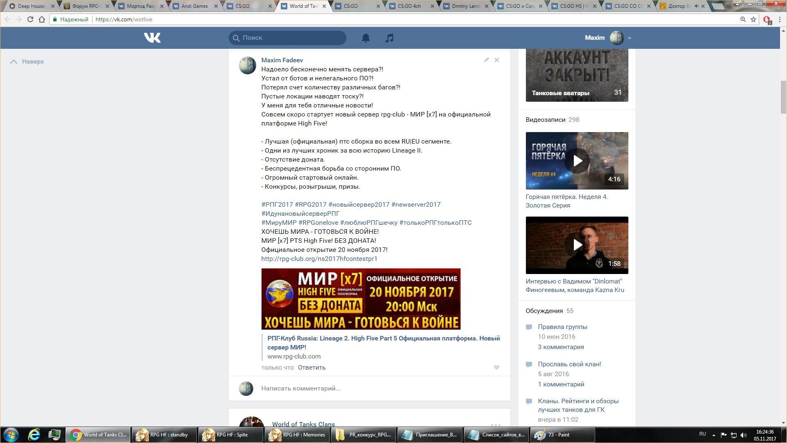787x443 pixels.
Task: Click the VK logo home icon
Action: [152, 38]
